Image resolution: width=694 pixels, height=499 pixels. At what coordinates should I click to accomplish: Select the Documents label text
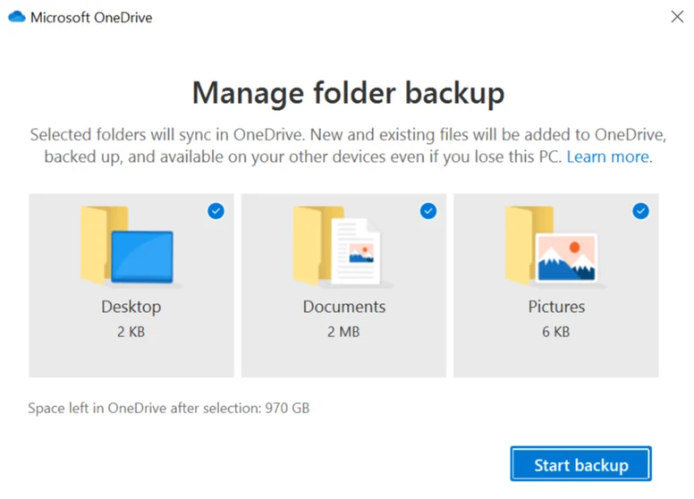pyautogui.click(x=344, y=307)
